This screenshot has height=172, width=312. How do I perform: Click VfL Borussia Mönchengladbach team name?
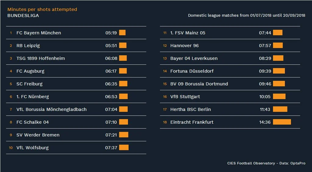[51, 109]
